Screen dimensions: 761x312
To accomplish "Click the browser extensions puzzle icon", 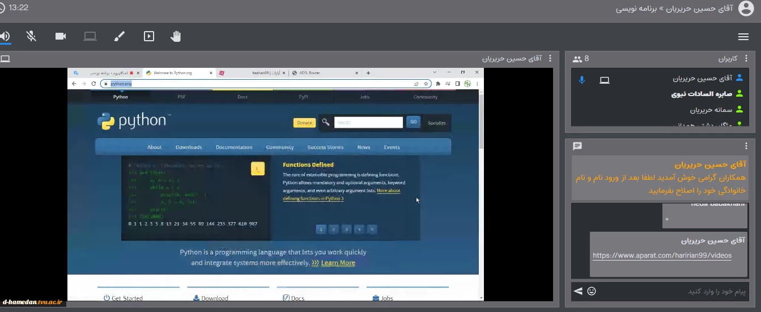I will (438, 84).
